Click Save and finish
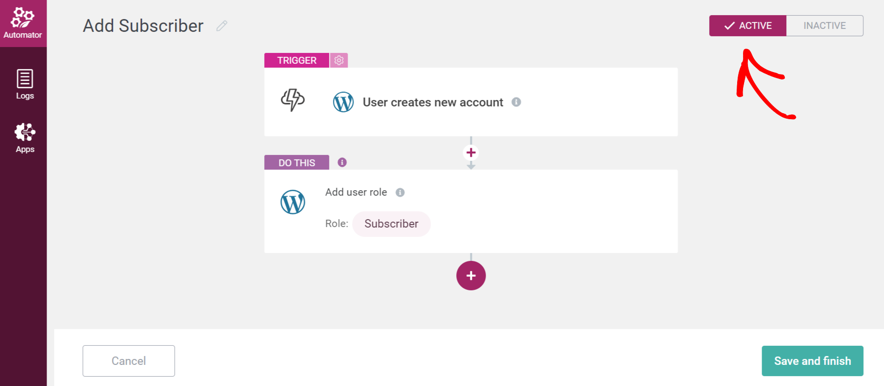The image size is (884, 386). point(812,360)
